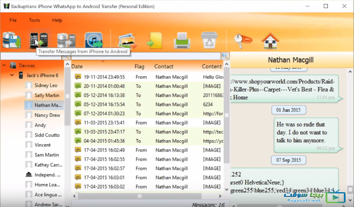The image size is (354, 207).
Task: Click the magnifier beside contact search box
Action: [66, 57]
